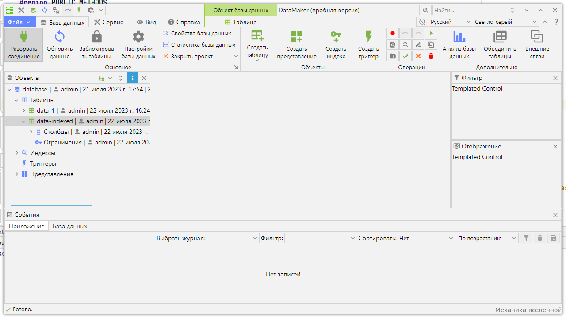Toggle the crossed-circle icon left of Русский
Screen dimensions: 566x318
pyautogui.click(x=422, y=22)
